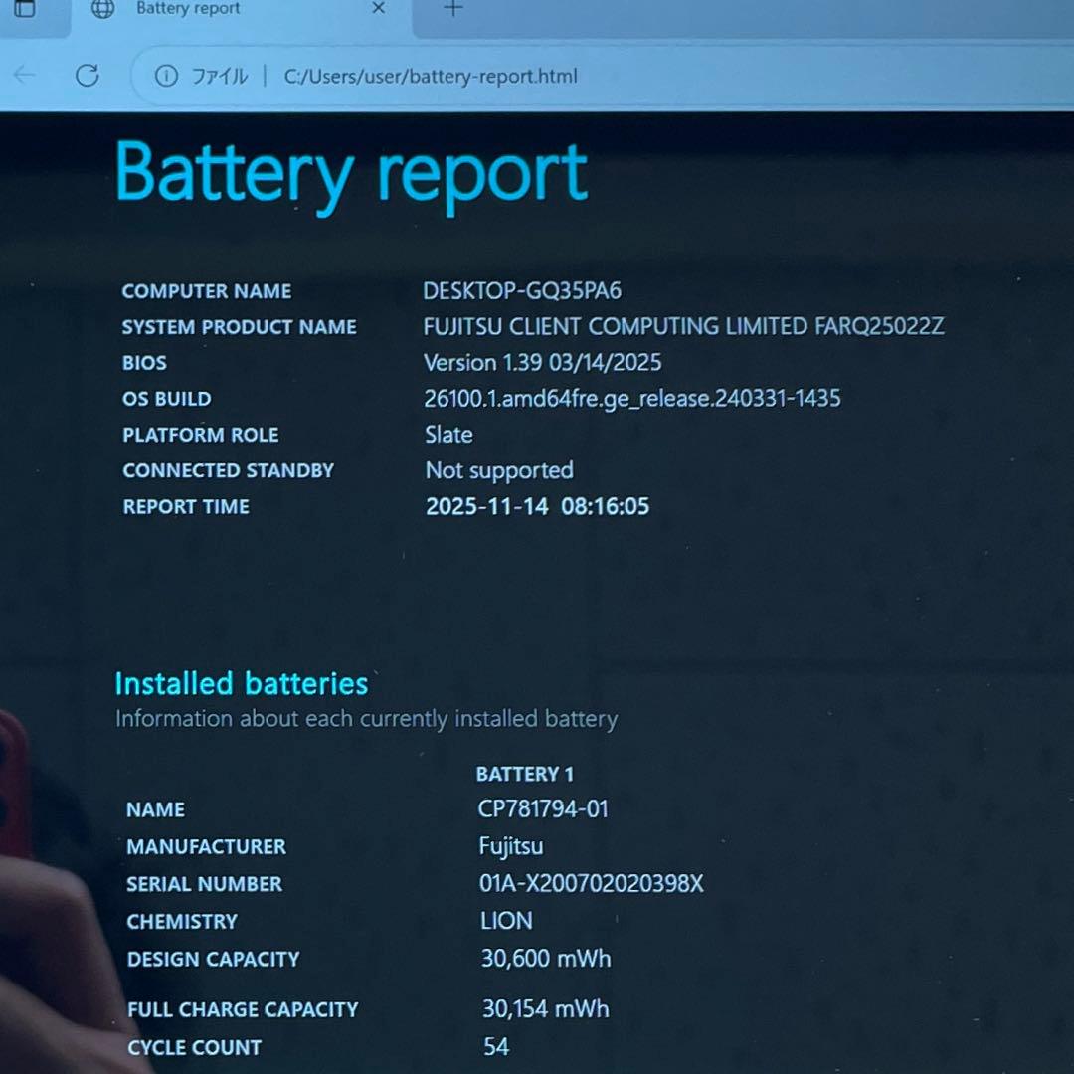Click the BATTERY 1 column header
Screen dimensions: 1074x1074
click(525, 774)
